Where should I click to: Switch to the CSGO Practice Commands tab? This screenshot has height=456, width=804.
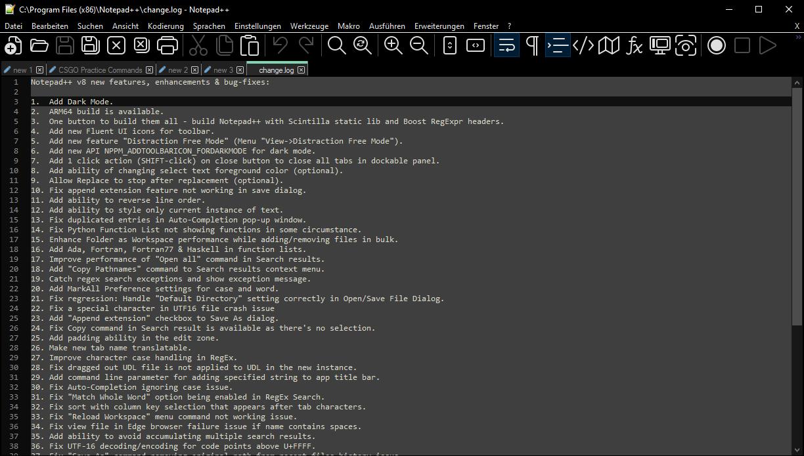click(x=100, y=70)
